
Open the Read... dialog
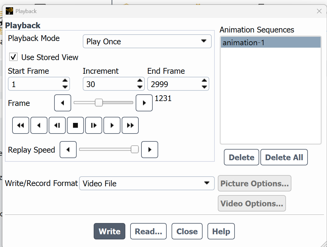tap(148, 232)
